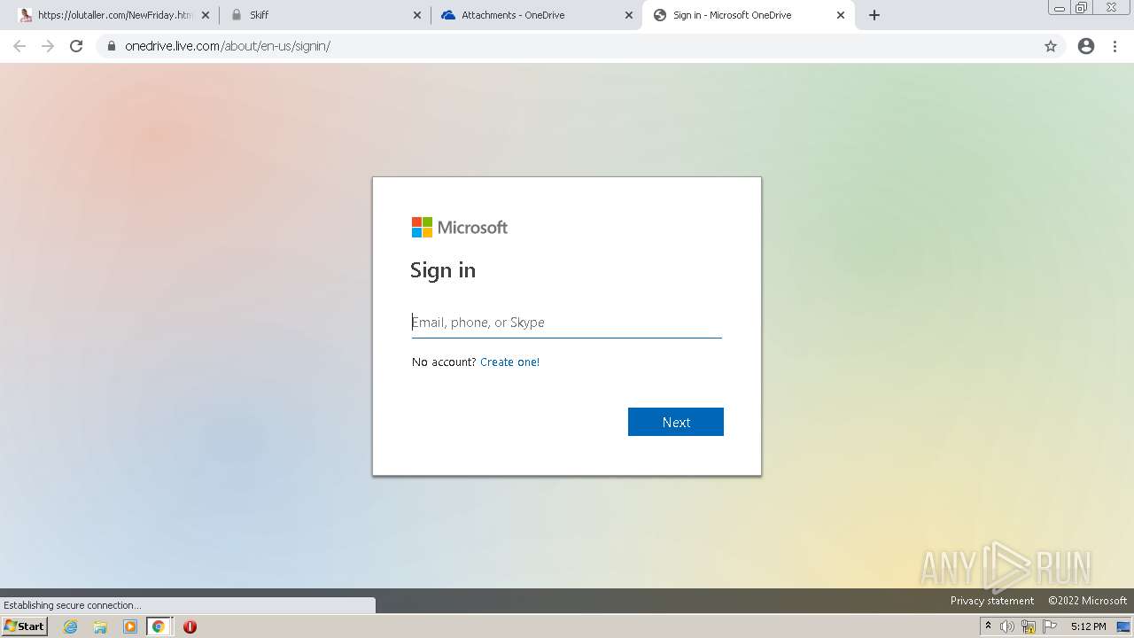Click the padlock site info icon
Screen dimensions: 1134x638
coord(111,46)
